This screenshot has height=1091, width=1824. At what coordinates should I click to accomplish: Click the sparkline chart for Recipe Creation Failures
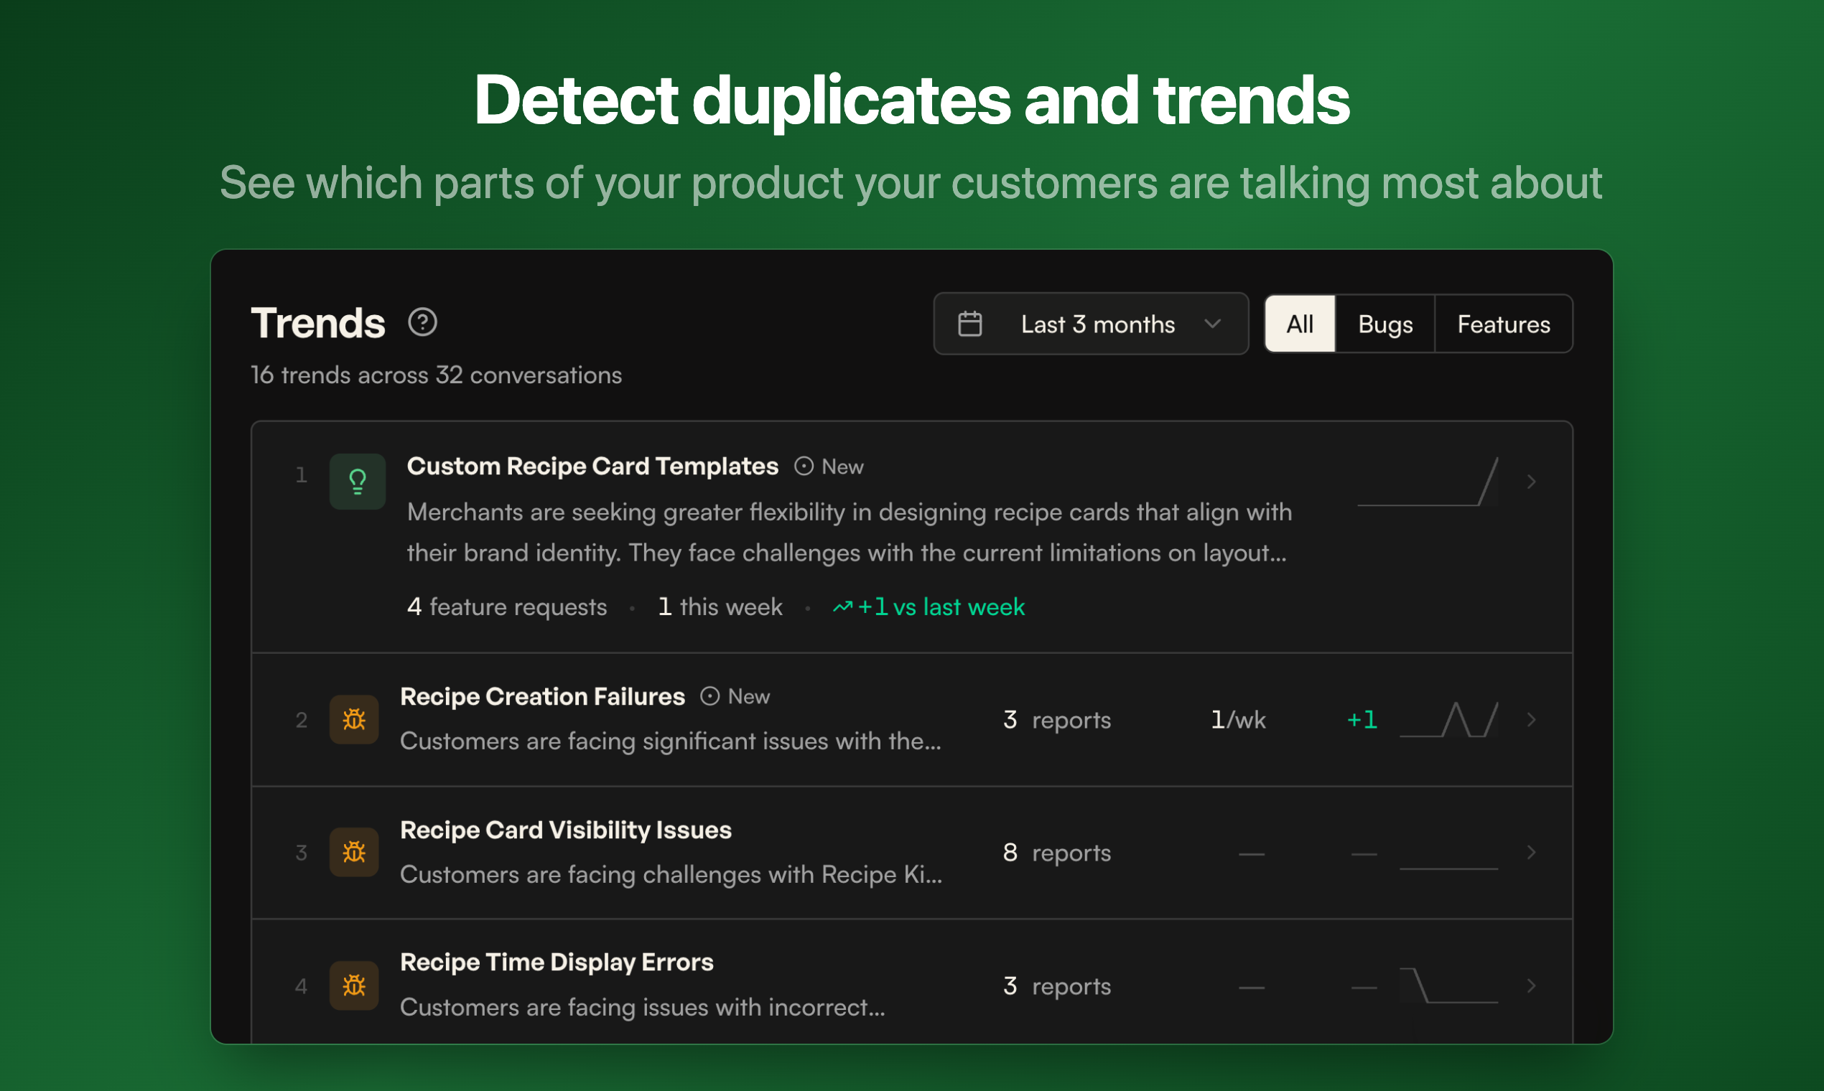tap(1448, 720)
